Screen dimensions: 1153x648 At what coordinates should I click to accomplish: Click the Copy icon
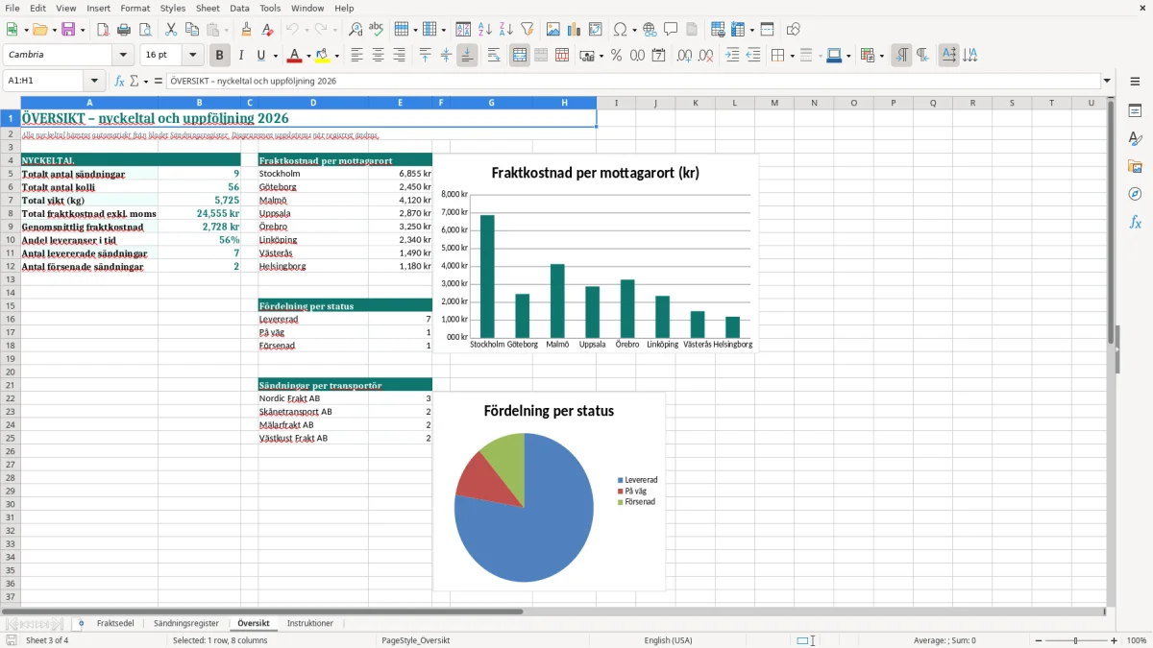192,30
